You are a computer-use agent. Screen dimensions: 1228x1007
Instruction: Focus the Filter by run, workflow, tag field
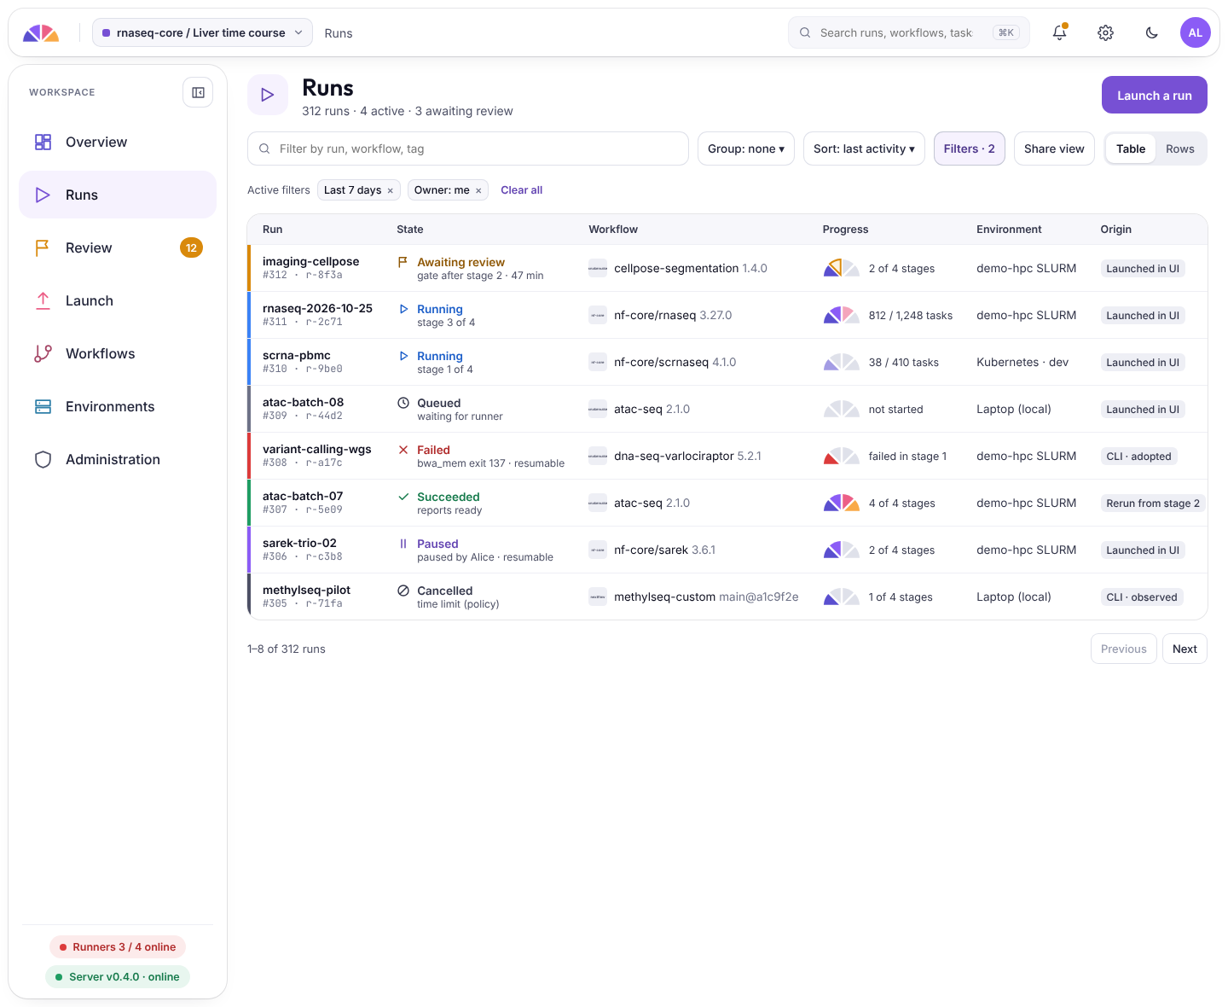click(468, 148)
